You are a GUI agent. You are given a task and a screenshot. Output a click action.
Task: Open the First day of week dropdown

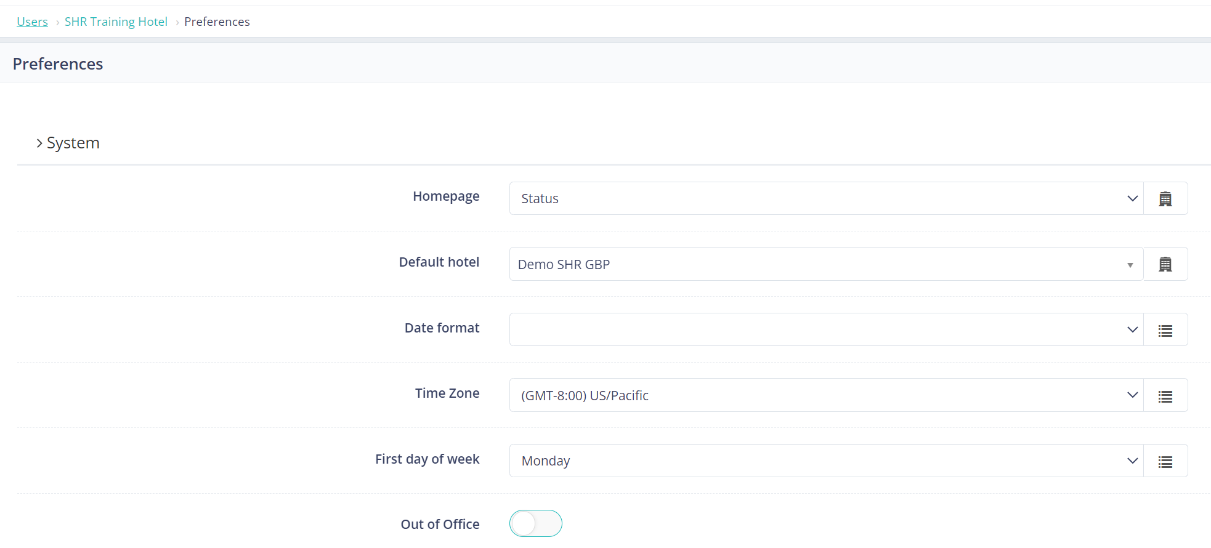[827, 461]
